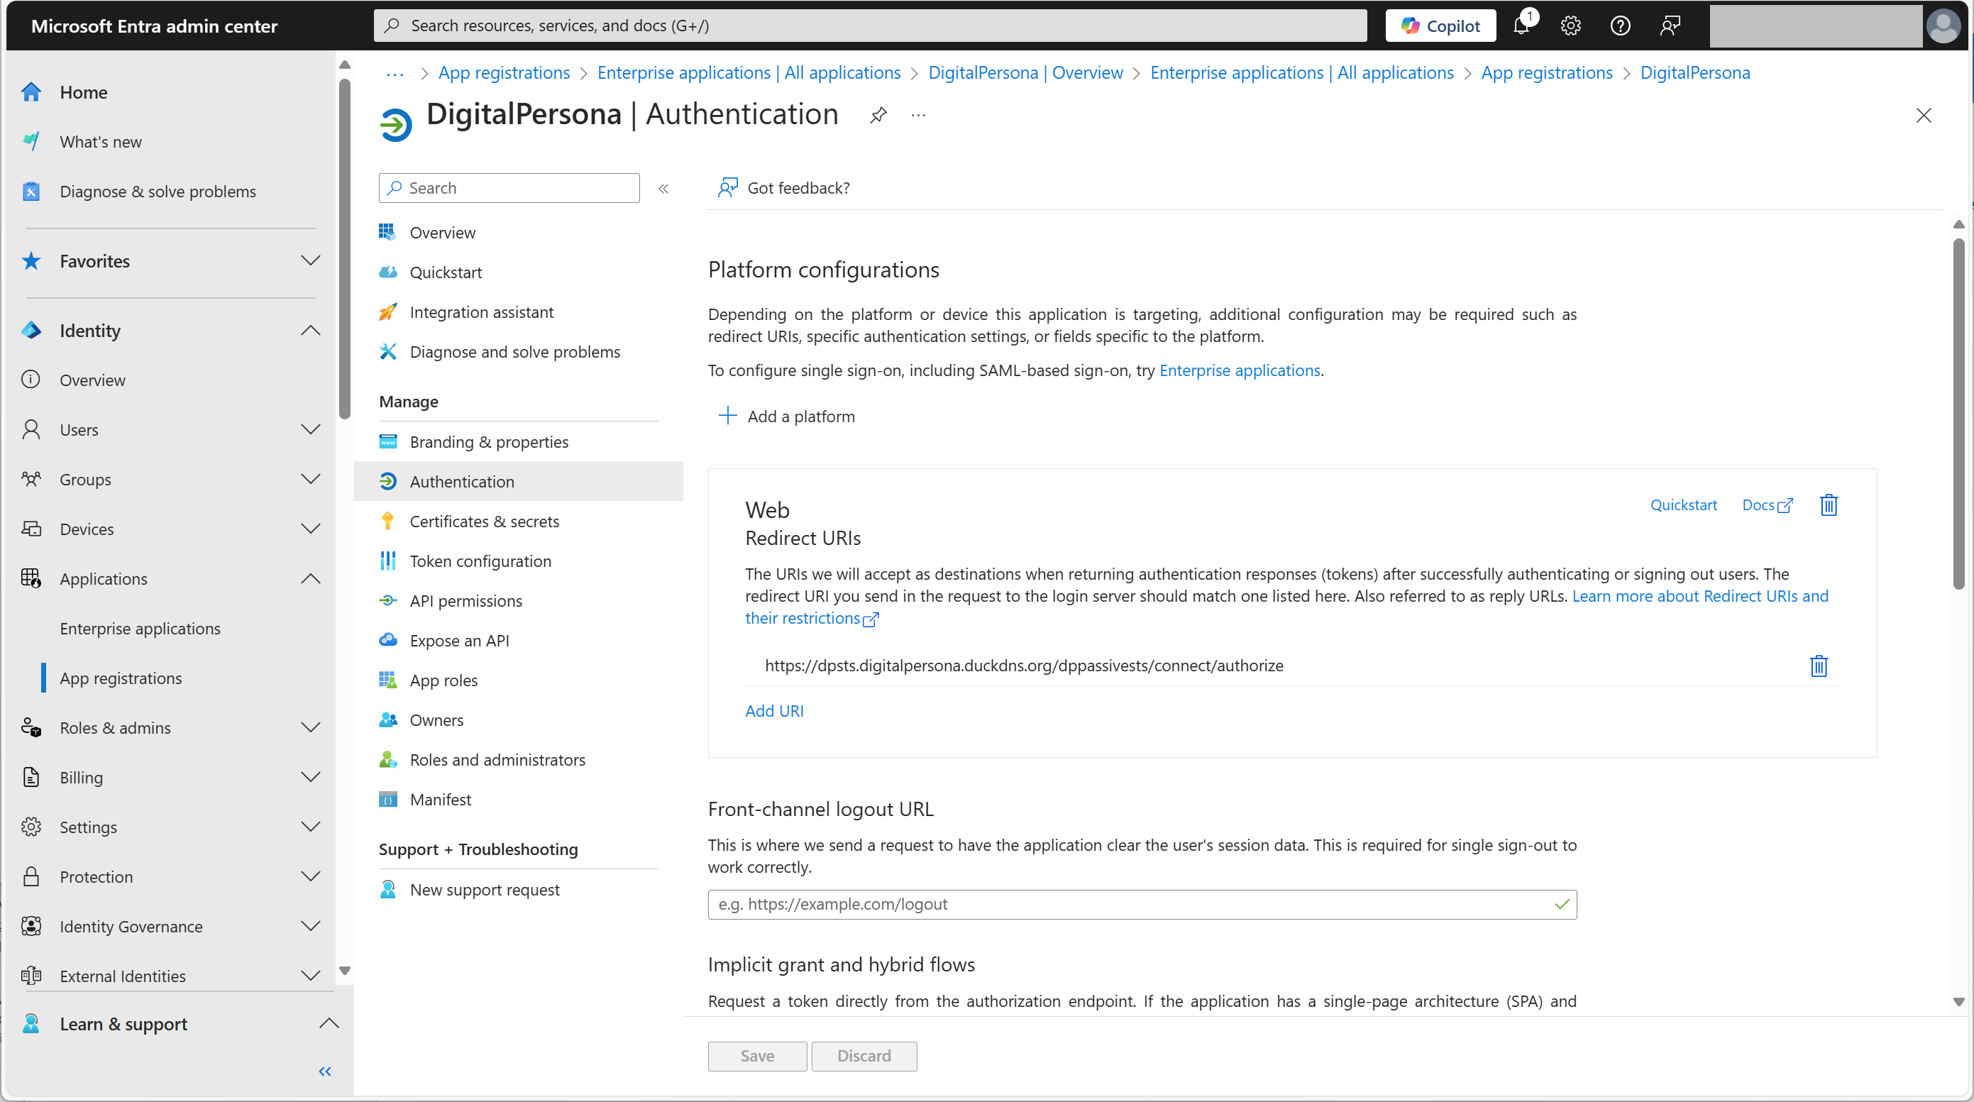Open Learn more about Redirect URIs link
Screen dimensions: 1974x1102
(x=1699, y=595)
